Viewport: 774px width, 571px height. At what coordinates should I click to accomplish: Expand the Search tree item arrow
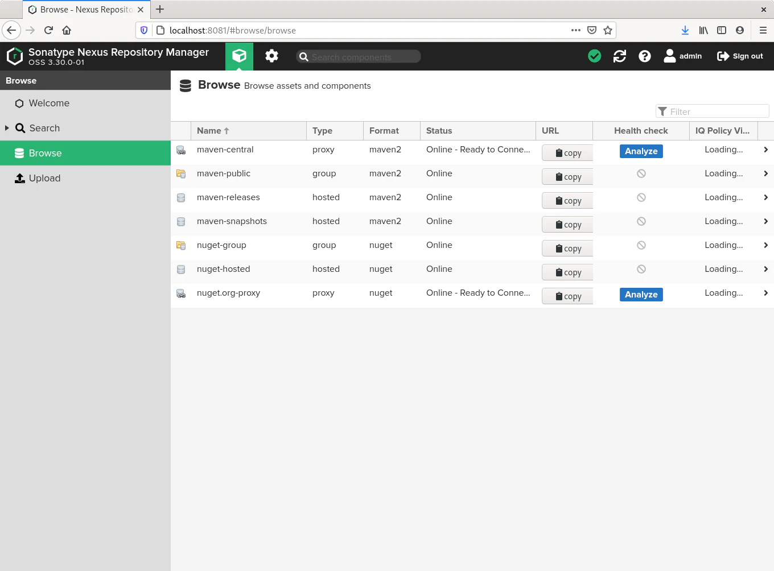[x=7, y=128]
